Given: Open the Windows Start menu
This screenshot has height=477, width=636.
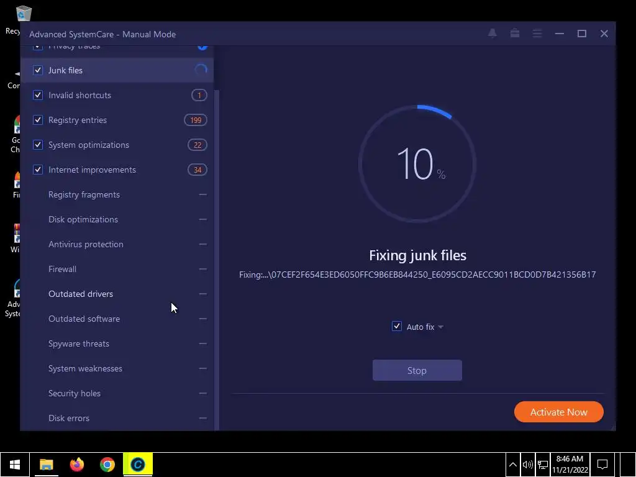Looking at the screenshot, I should pos(15,465).
